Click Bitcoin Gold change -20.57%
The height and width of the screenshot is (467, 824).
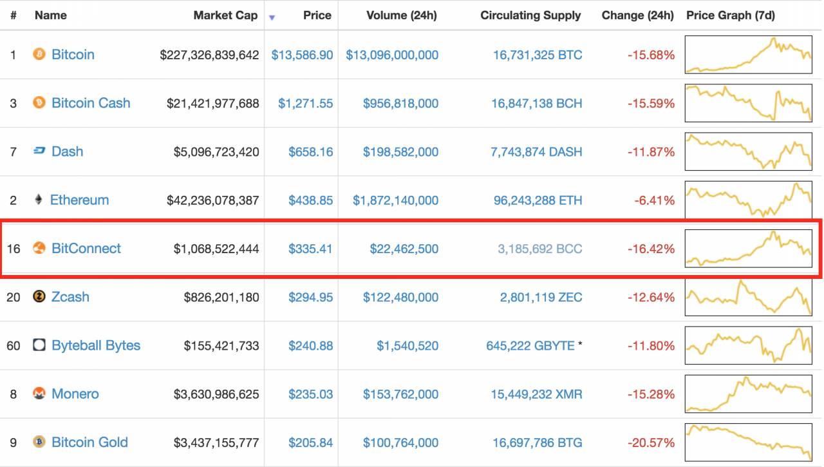click(651, 443)
